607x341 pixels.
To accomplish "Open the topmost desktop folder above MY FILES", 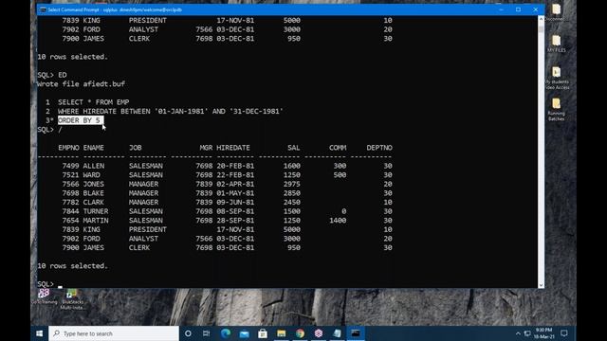I will pyautogui.click(x=557, y=12).
